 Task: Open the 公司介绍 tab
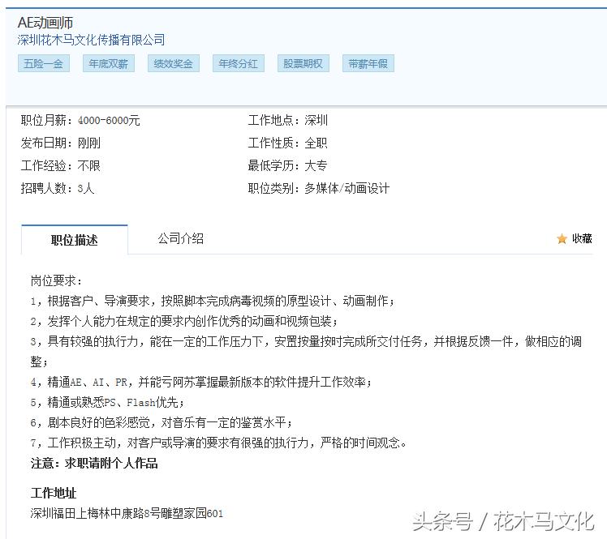(180, 238)
